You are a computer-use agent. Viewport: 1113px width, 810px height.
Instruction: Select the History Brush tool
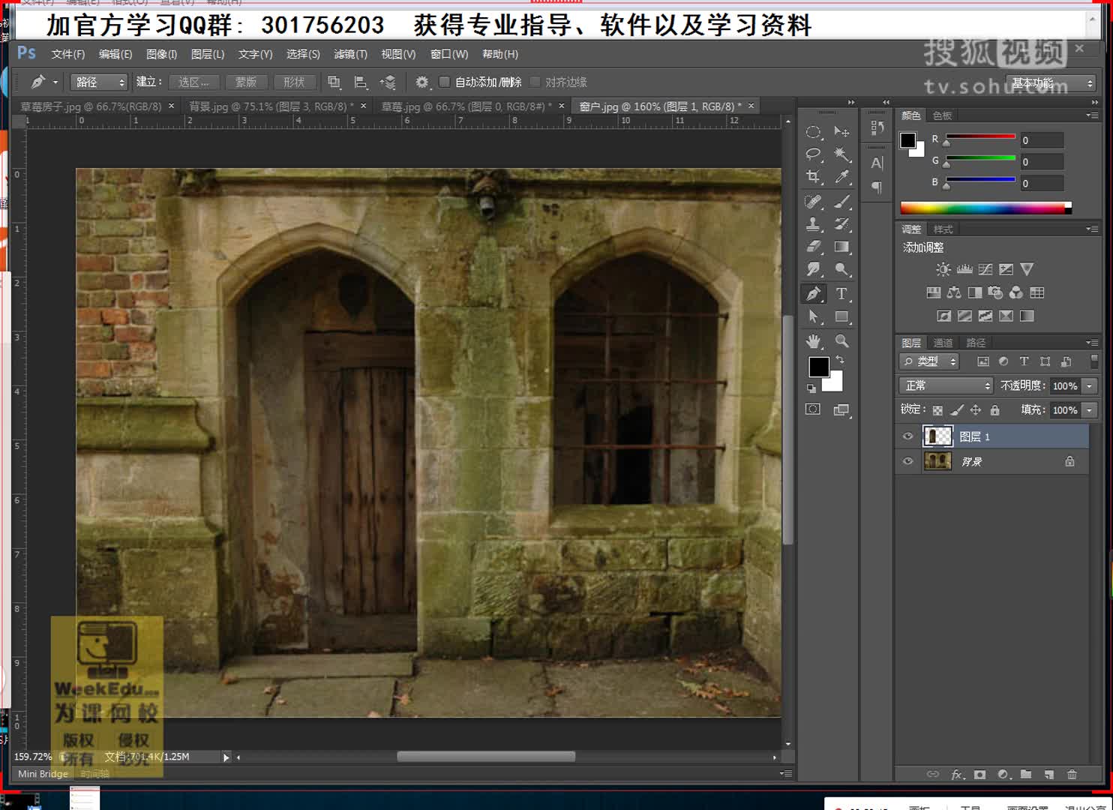[841, 223]
